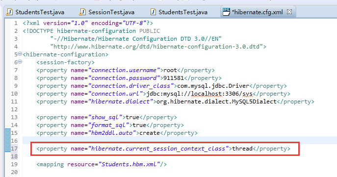Click the Java file icon on SessionTest.java tab
The width and height of the screenshot is (337, 177).
click(x=82, y=12)
